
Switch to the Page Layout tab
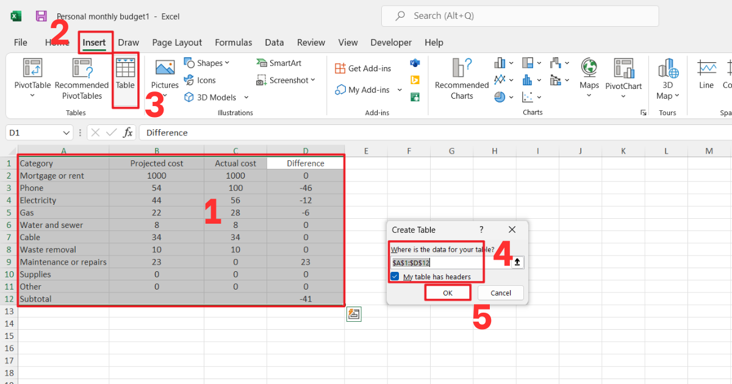click(x=177, y=43)
